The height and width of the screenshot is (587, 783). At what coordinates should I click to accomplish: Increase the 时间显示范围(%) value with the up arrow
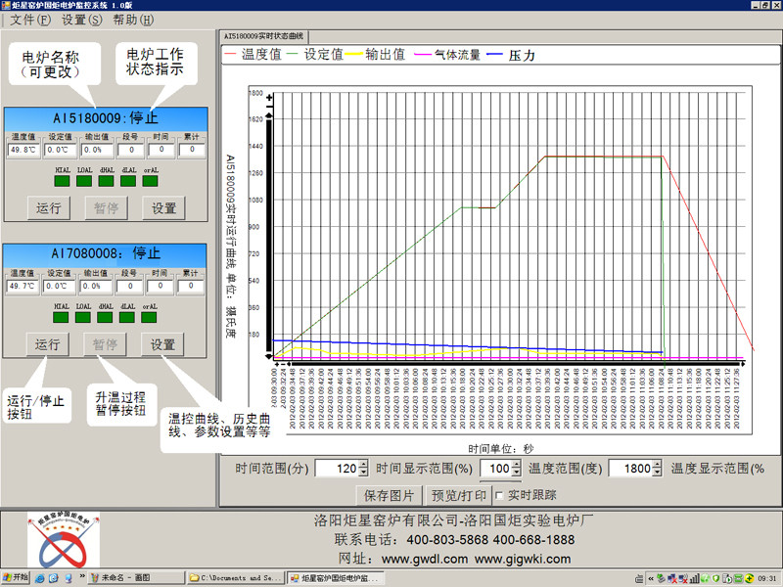pyautogui.click(x=518, y=465)
